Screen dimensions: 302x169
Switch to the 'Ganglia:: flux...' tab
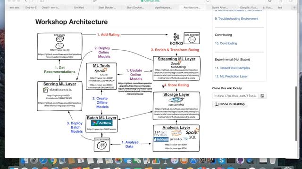pos(249,8)
